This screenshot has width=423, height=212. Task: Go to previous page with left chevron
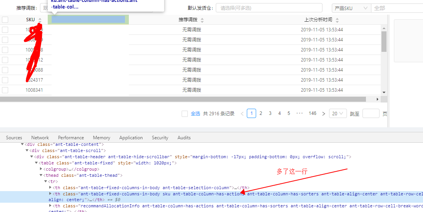pyautogui.click(x=242, y=113)
